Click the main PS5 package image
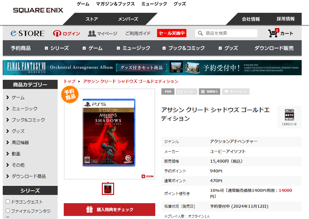Image resolution: width=309 pixels, height=219 pixels. click(109, 132)
